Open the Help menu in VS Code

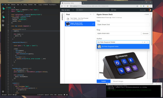[x=35, y=5]
